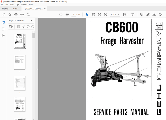Switch to the Tools tab
This screenshot has height=120, width=166.
click(x=15, y=9)
